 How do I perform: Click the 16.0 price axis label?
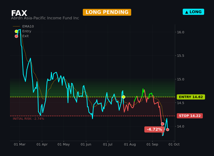181,32
